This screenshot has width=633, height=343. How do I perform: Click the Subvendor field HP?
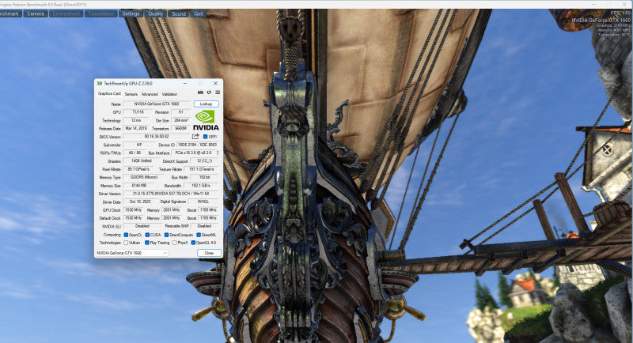click(139, 145)
